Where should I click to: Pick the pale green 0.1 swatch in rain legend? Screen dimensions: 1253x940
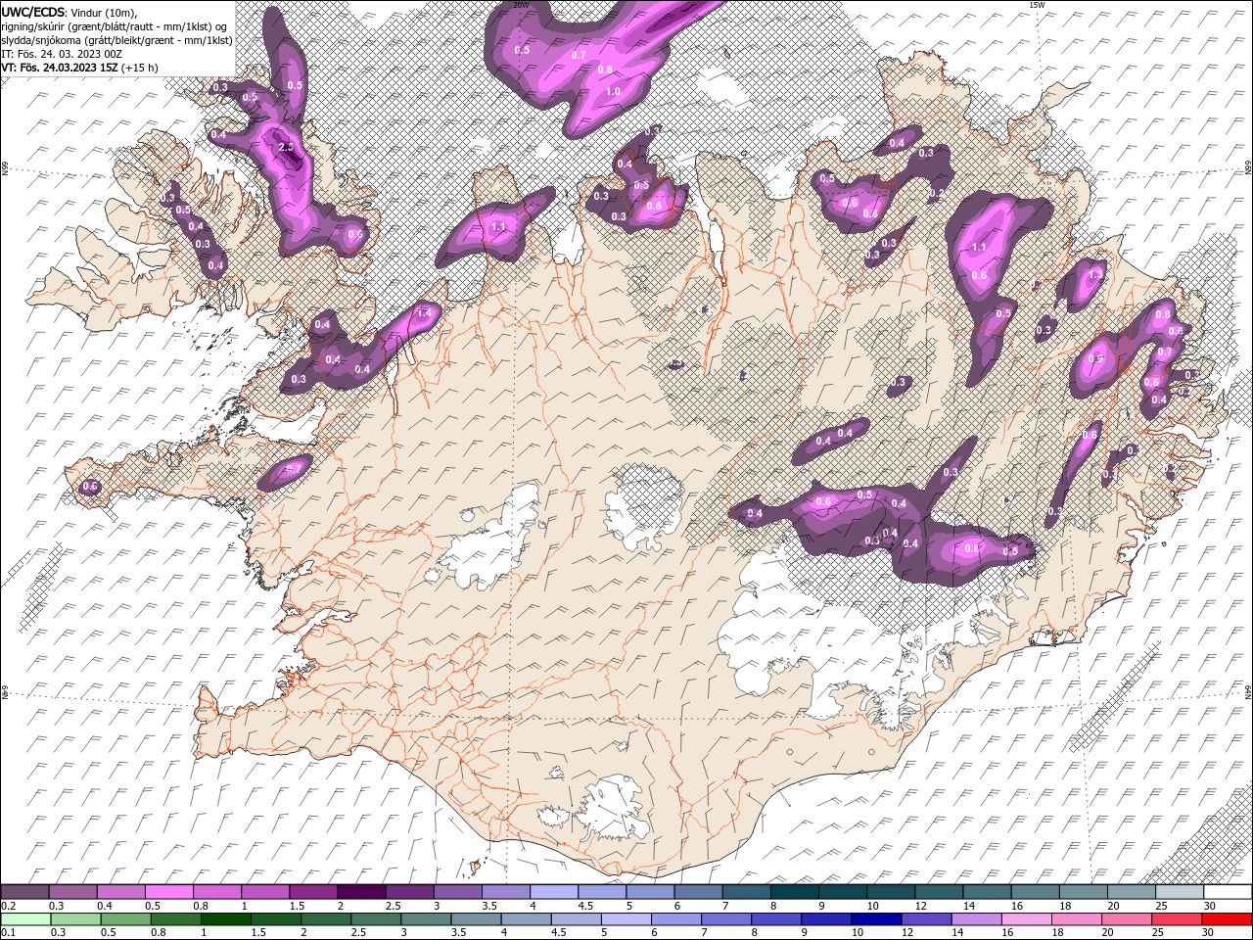tap(25, 918)
